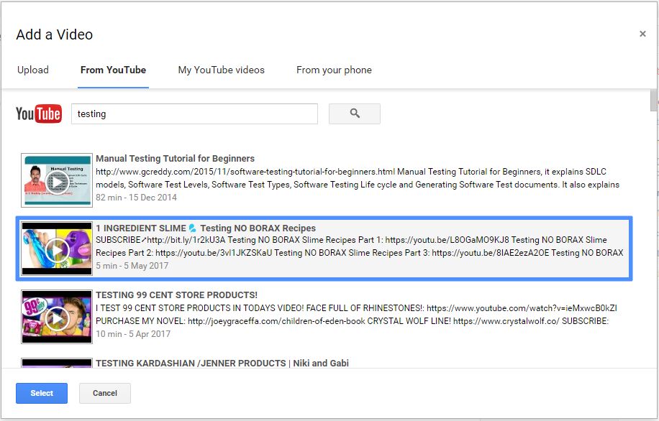Switch to the From your phone tab
The image size is (659, 421).
[x=334, y=70]
